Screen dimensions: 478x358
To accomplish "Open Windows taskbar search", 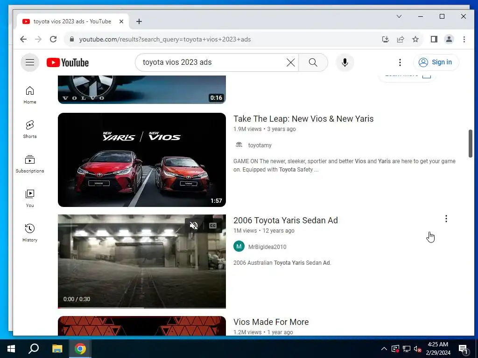I will 34,349.
